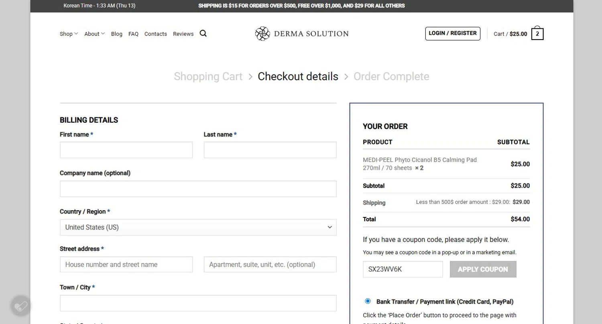This screenshot has height=324, width=602.
Task: Click the shipping cost $29.00 value
Action: point(521,202)
